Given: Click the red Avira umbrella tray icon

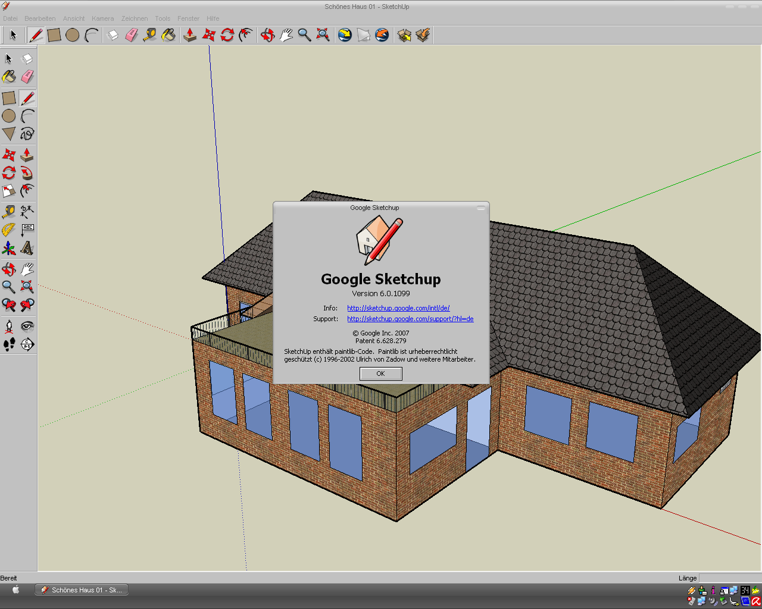Looking at the screenshot, I should click(756, 601).
